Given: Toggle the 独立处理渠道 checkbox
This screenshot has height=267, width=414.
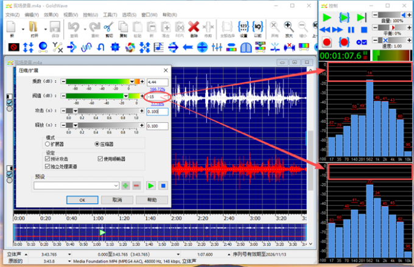Looking at the screenshot, I should coord(48,165).
